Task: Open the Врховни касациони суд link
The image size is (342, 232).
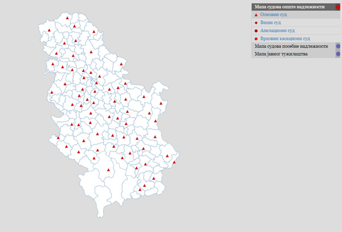Action: pyautogui.click(x=285, y=38)
